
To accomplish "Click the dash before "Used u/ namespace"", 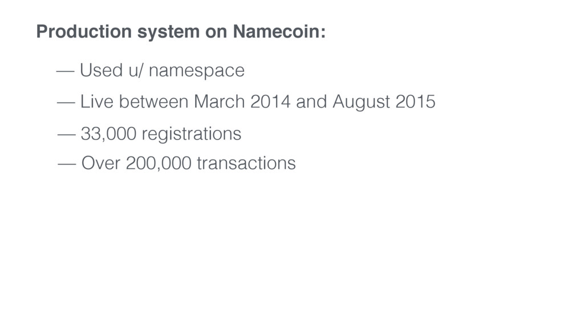I will pyautogui.click(x=65, y=71).
